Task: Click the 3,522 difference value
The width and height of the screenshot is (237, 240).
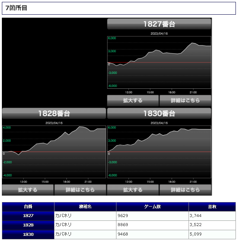Action: [196, 225]
